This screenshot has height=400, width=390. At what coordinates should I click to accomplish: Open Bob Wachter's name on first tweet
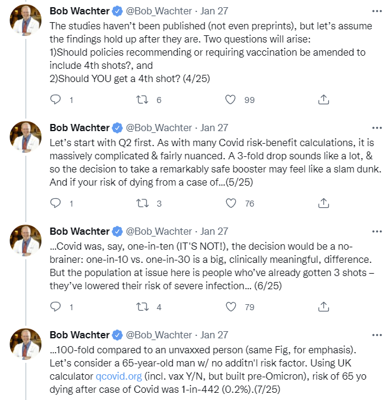[79, 11]
